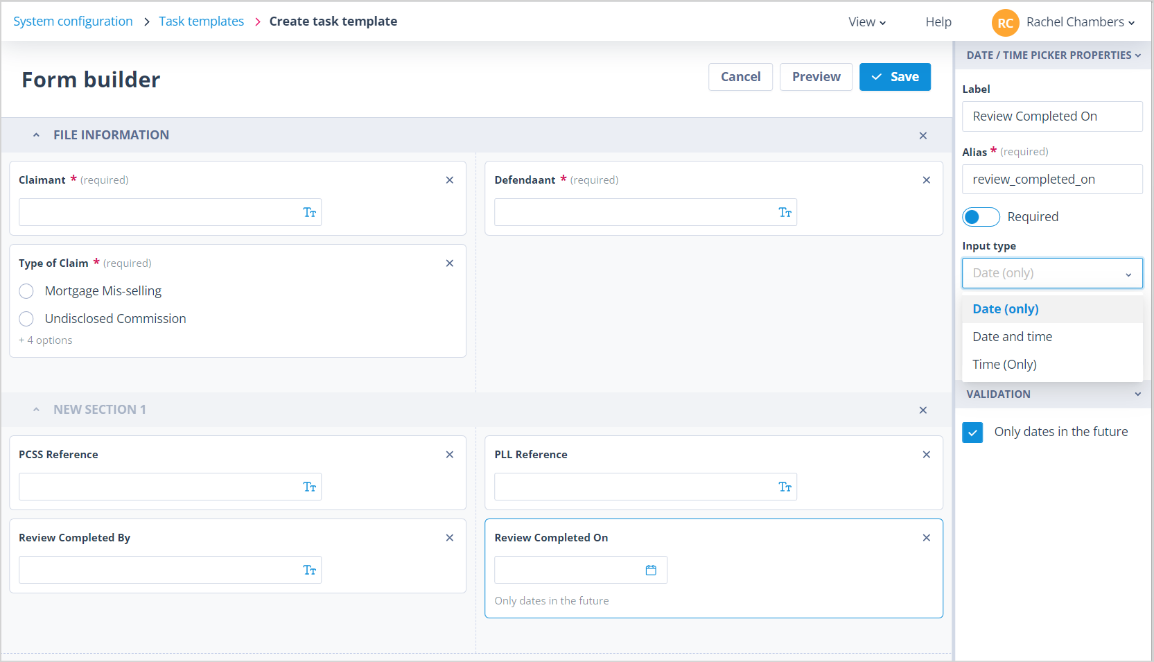Uncheck Only dates in the future
The image size is (1154, 662).
tap(972, 433)
